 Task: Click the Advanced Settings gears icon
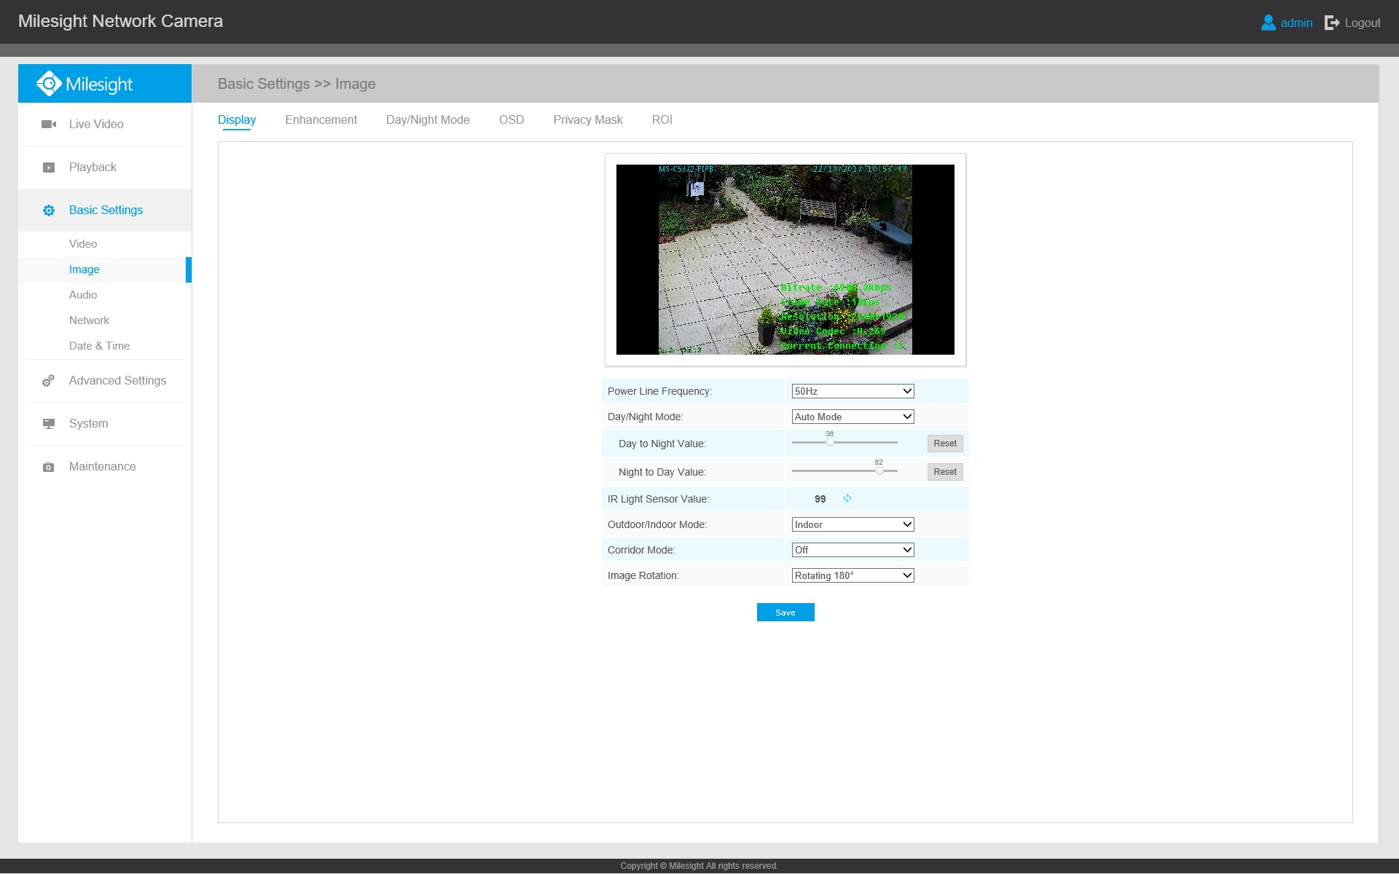point(48,381)
